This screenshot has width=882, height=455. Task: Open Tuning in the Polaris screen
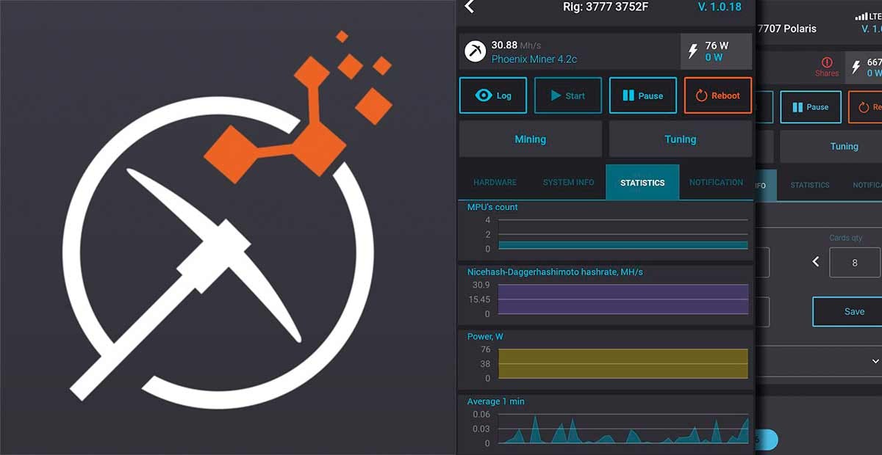coord(844,147)
